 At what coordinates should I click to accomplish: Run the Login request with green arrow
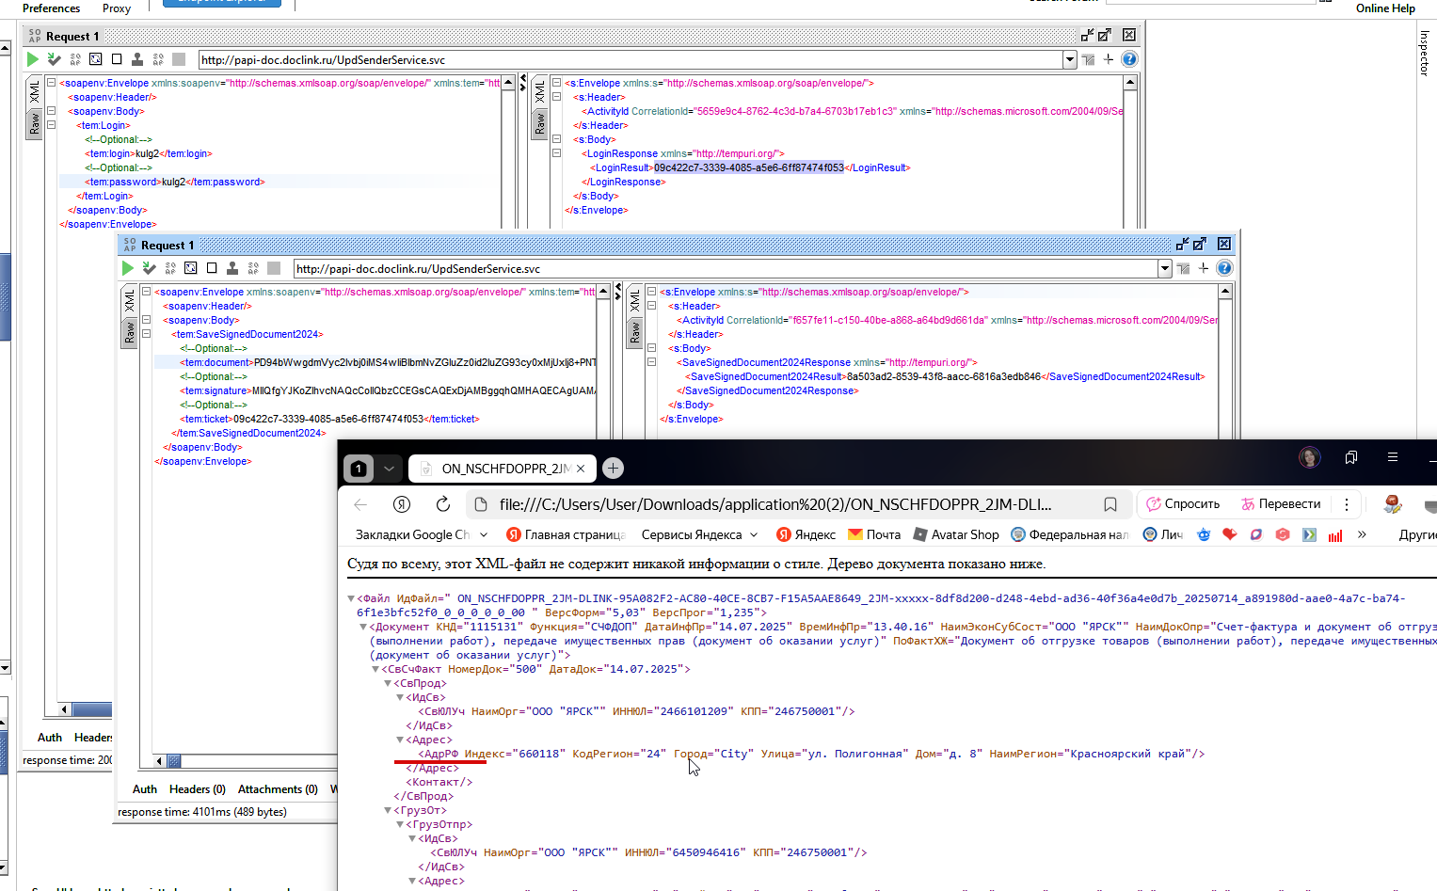33,59
